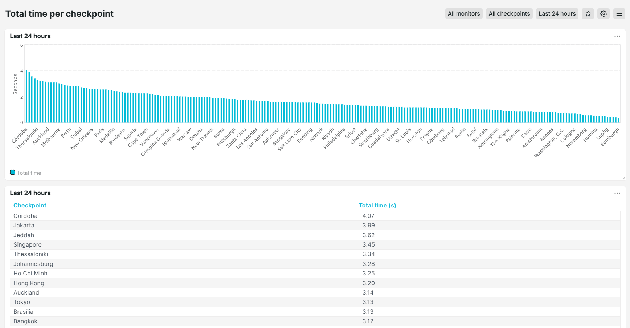The width and height of the screenshot is (630, 328).
Task: Open the hamburger menu at top right
Action: tap(619, 13)
